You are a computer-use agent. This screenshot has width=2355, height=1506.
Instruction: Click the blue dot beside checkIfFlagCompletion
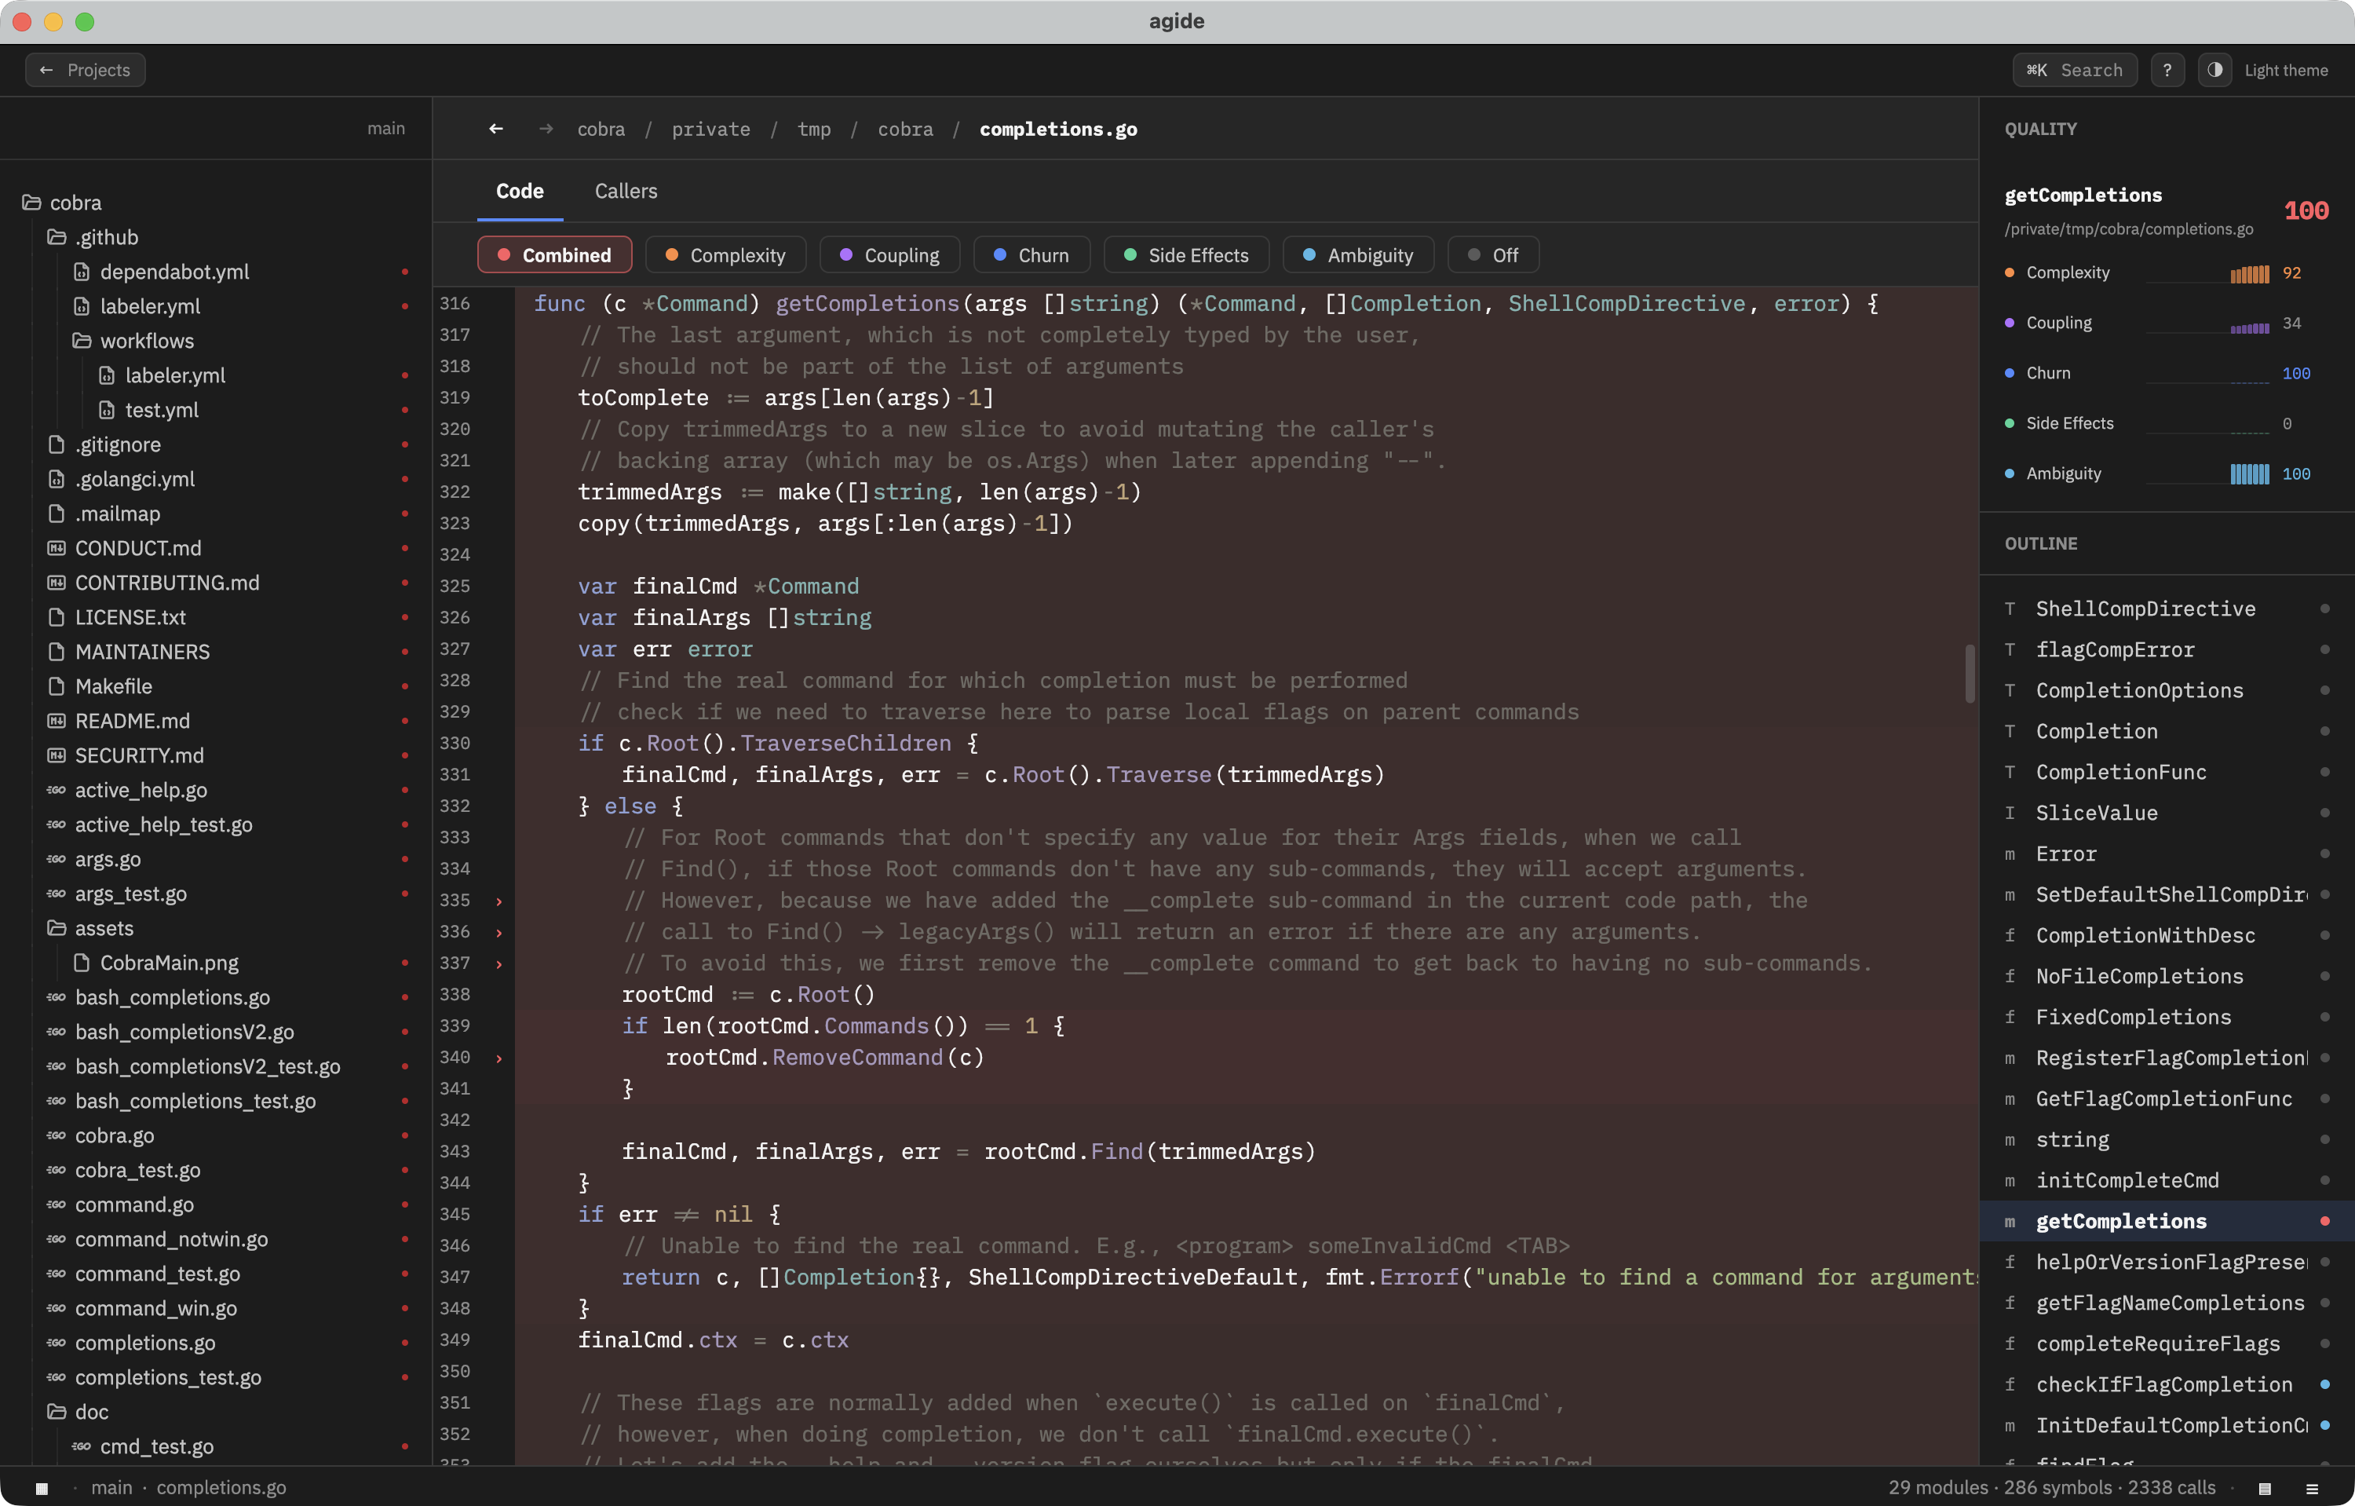pyautogui.click(x=2324, y=1384)
